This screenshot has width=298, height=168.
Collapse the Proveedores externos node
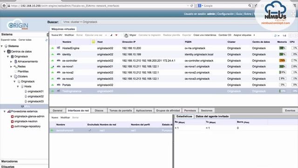point(5,112)
